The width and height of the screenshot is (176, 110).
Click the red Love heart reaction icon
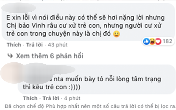coord(158,41)
